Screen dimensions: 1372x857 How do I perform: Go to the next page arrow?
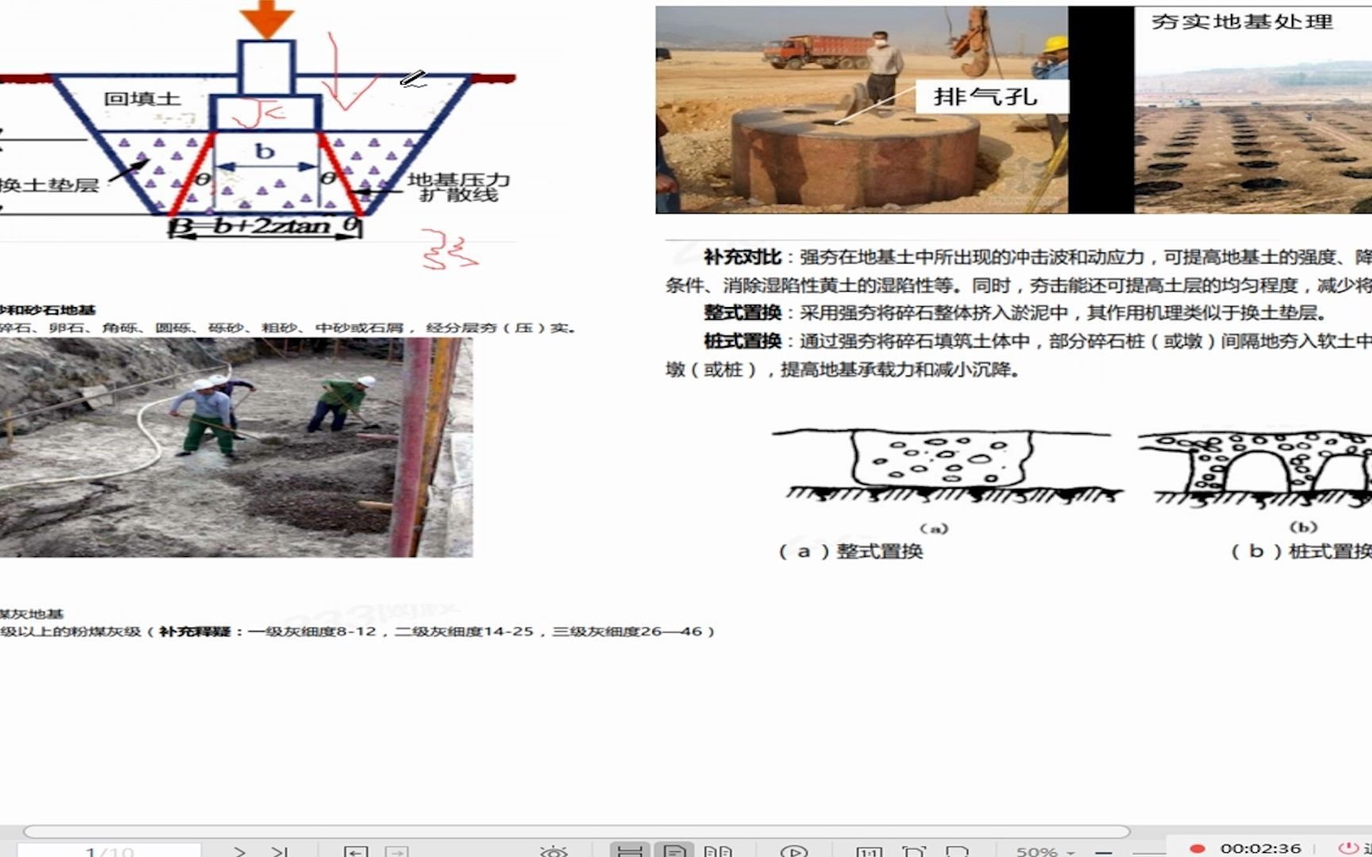[x=240, y=851]
